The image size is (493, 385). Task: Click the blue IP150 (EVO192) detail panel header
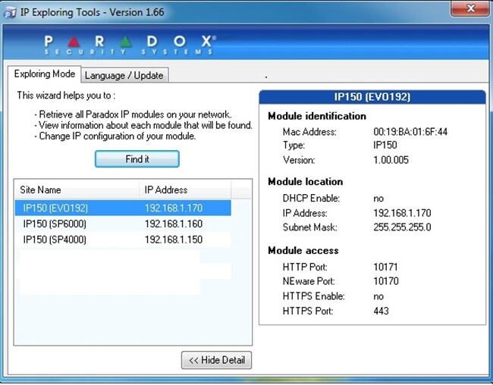[372, 97]
